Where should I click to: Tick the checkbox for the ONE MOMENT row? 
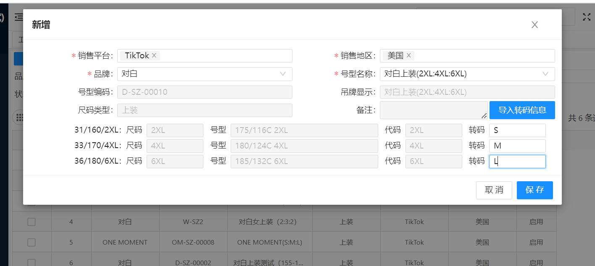(32, 242)
